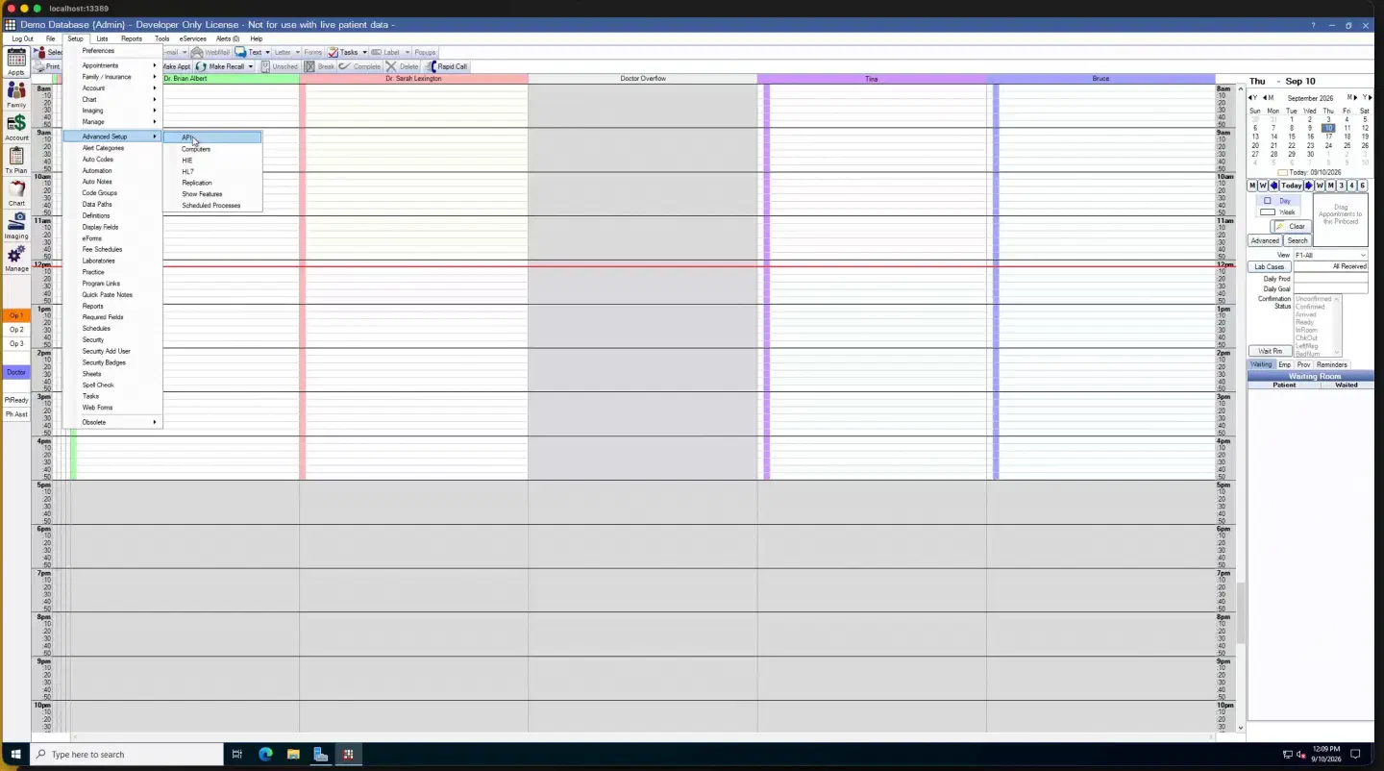The image size is (1384, 771).
Task: Open the View F1-All dropdown
Action: (x=1330, y=255)
